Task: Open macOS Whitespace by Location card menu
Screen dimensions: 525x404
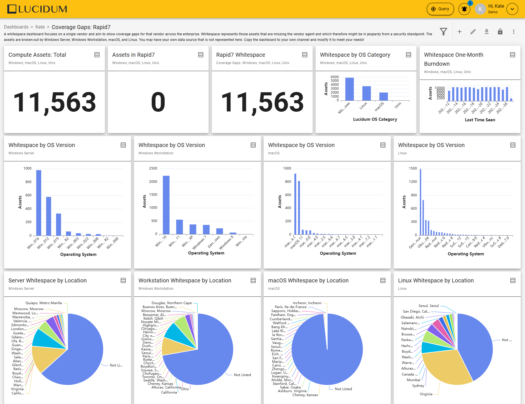Action: click(x=383, y=280)
